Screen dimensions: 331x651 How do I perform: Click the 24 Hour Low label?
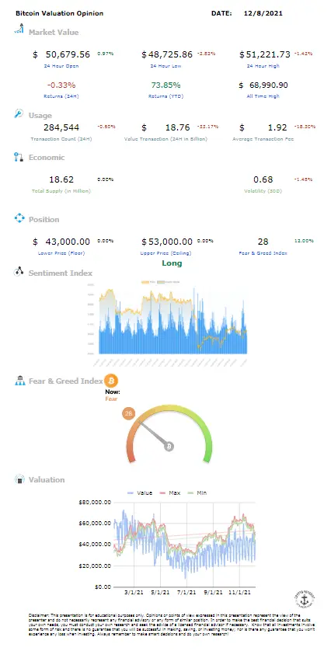click(x=165, y=66)
